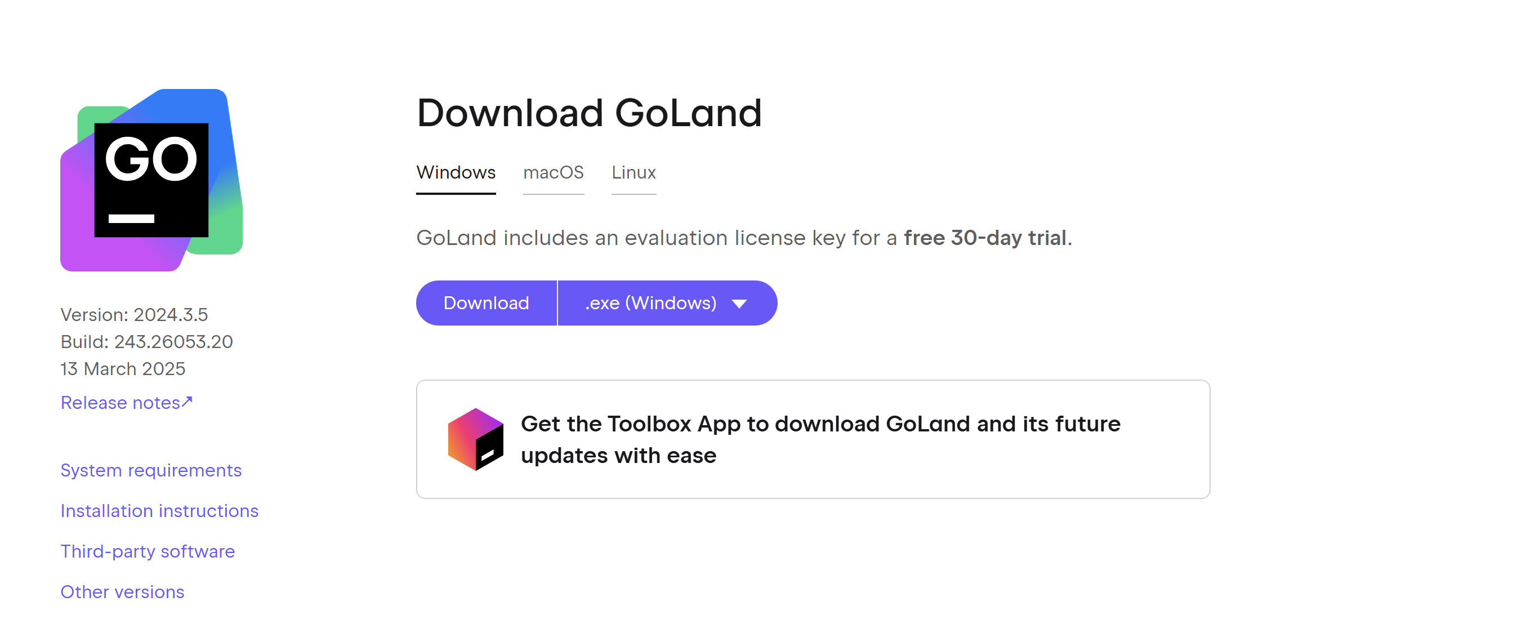Viewport: 1513px width, 637px height.
Task: Click the Toolbox App banner headline text
Action: tap(820, 439)
